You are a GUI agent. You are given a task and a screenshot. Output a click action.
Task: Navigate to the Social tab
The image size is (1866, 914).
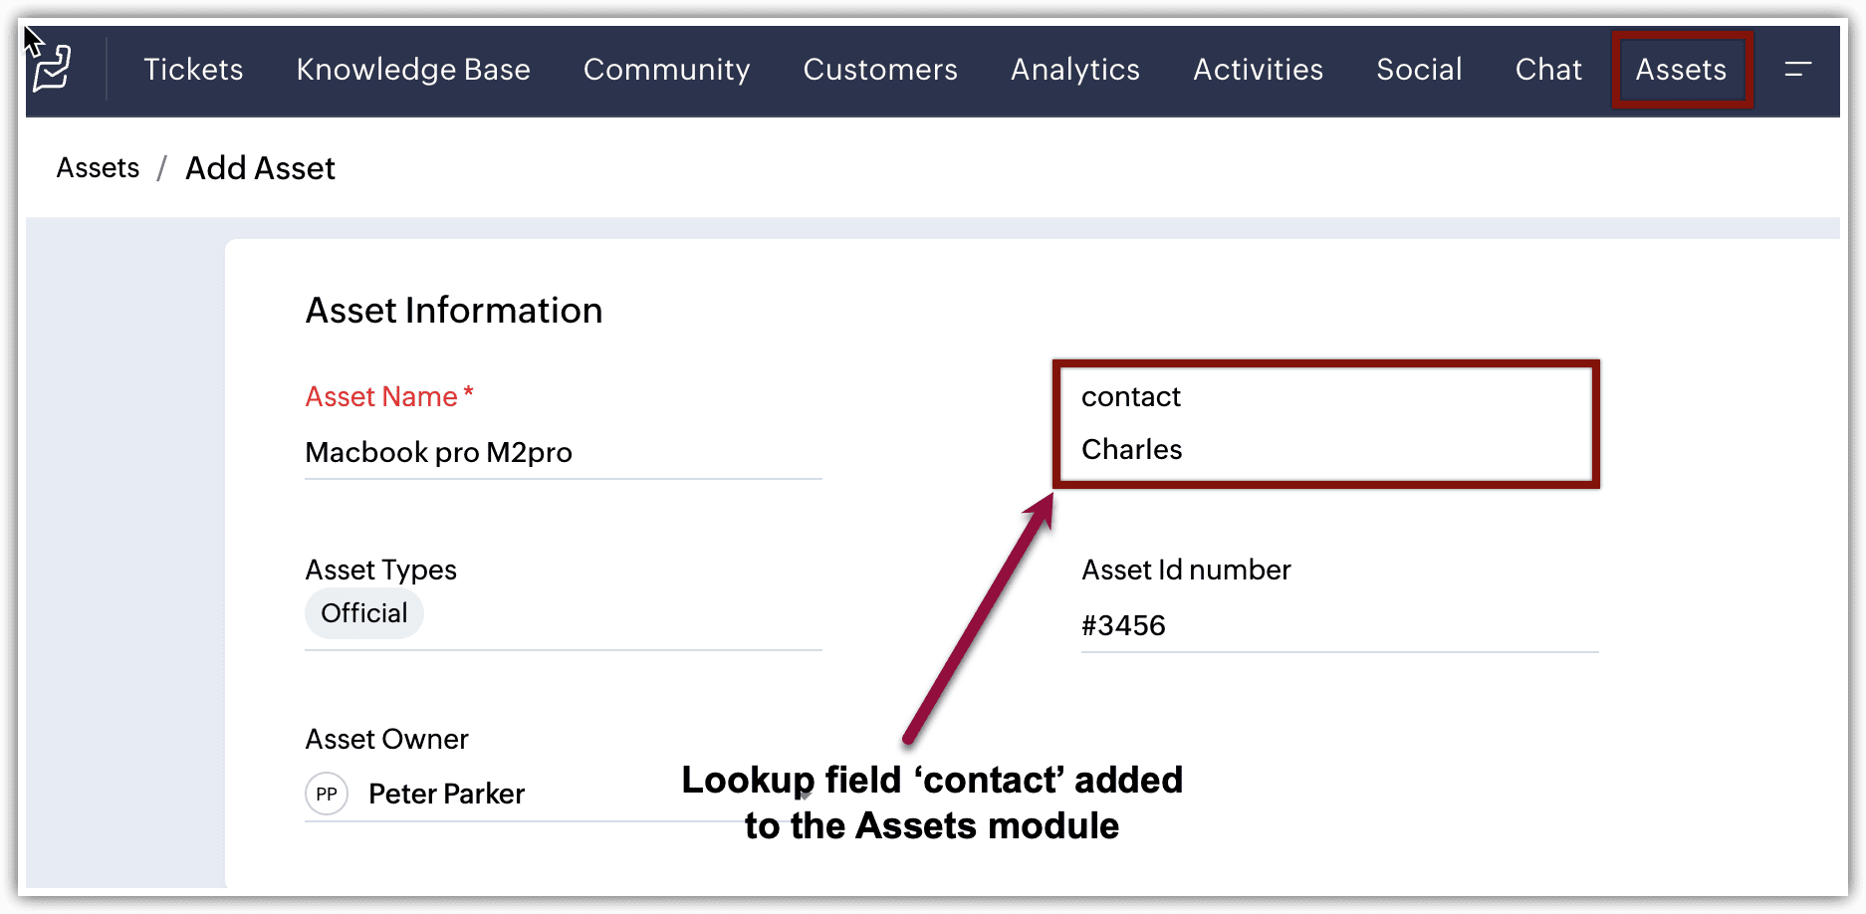(x=1419, y=70)
